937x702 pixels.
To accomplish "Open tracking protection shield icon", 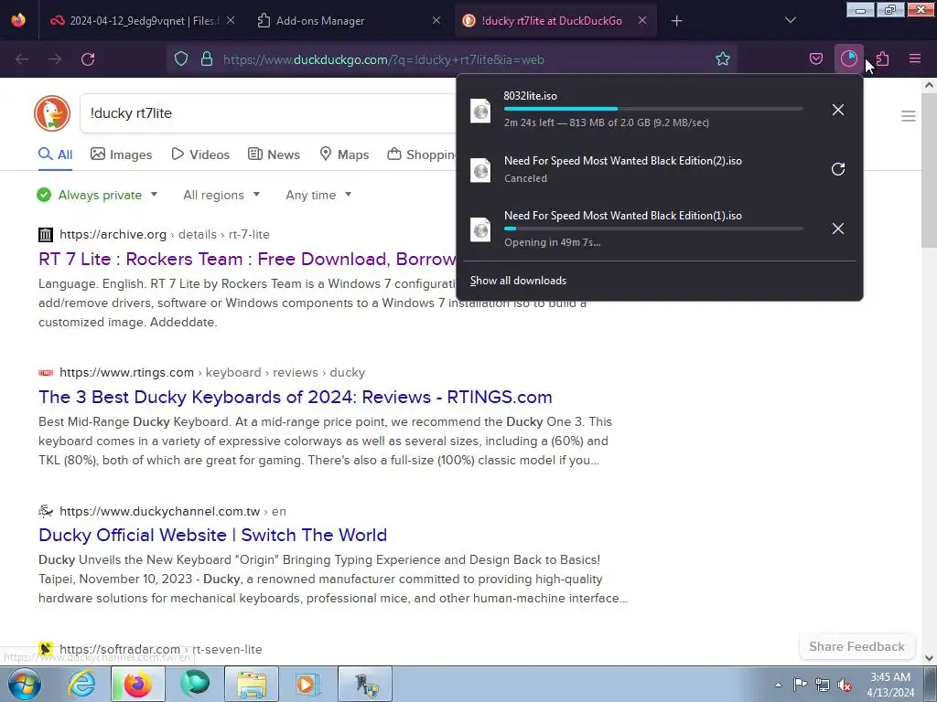I will (181, 59).
